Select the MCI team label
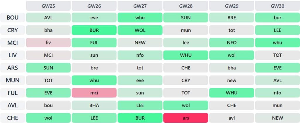Viewport: 300px width, 123px height. [13, 43]
